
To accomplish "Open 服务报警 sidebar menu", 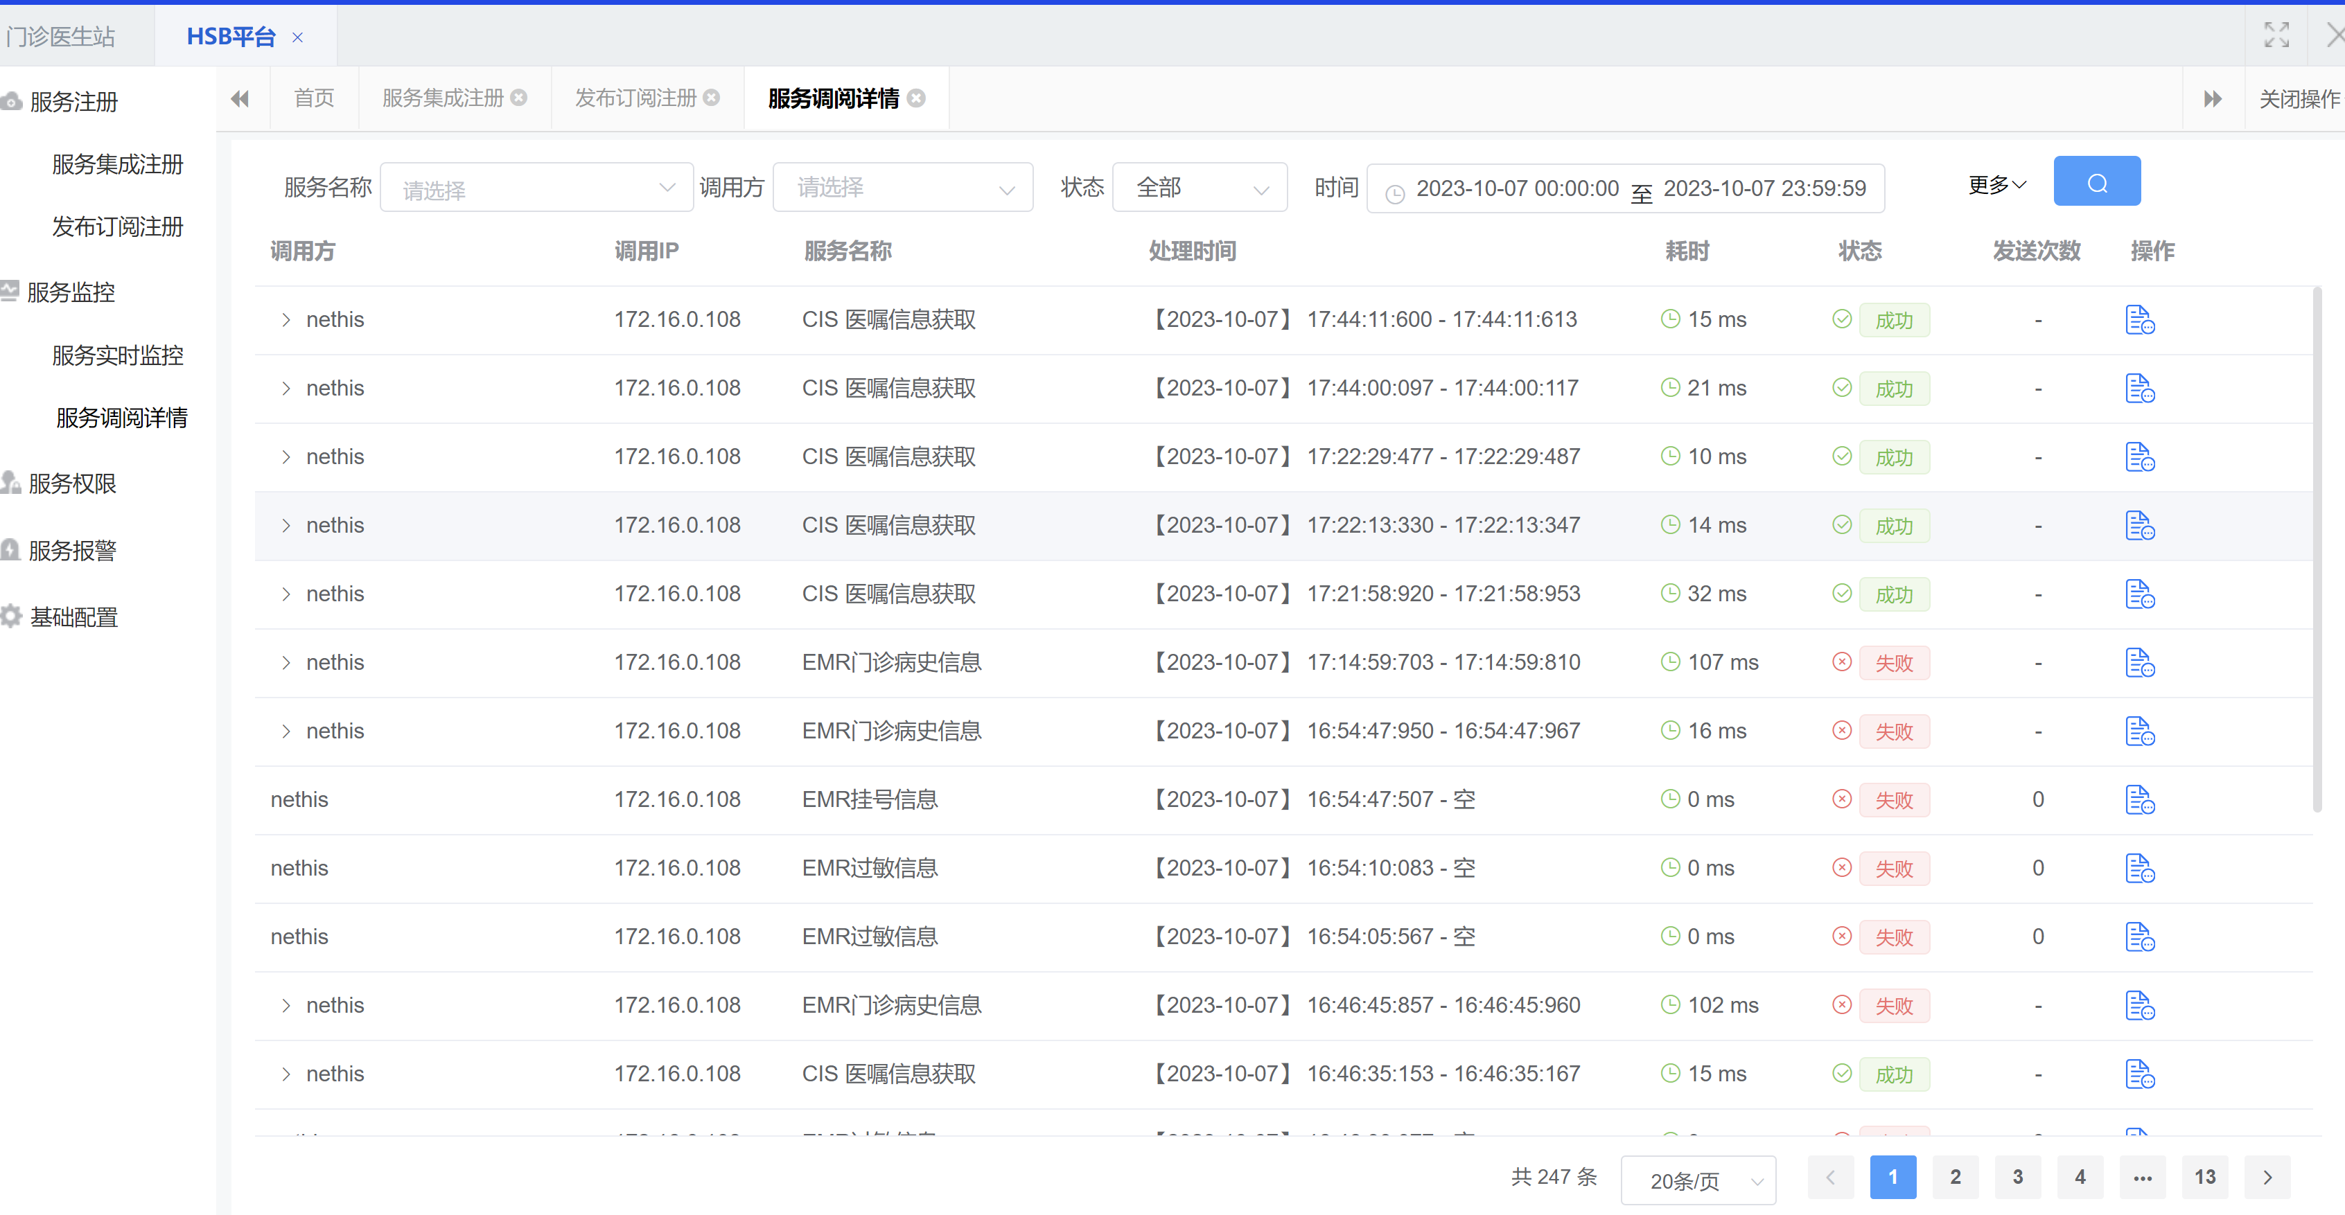I will tap(72, 551).
